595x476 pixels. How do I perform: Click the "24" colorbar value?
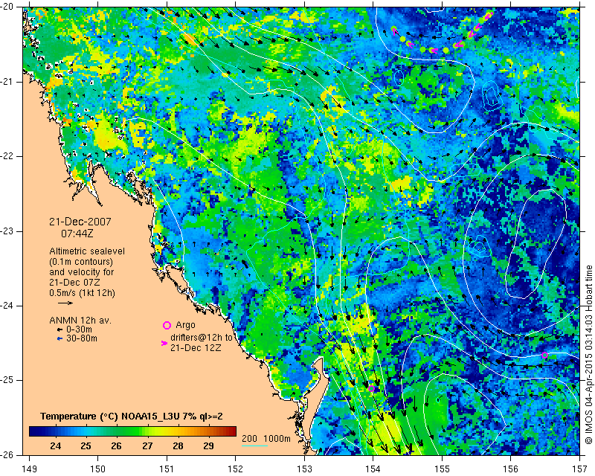(x=55, y=446)
